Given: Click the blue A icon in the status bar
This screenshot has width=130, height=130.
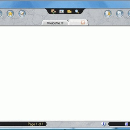Looking at the screenshot, I should [126, 124].
